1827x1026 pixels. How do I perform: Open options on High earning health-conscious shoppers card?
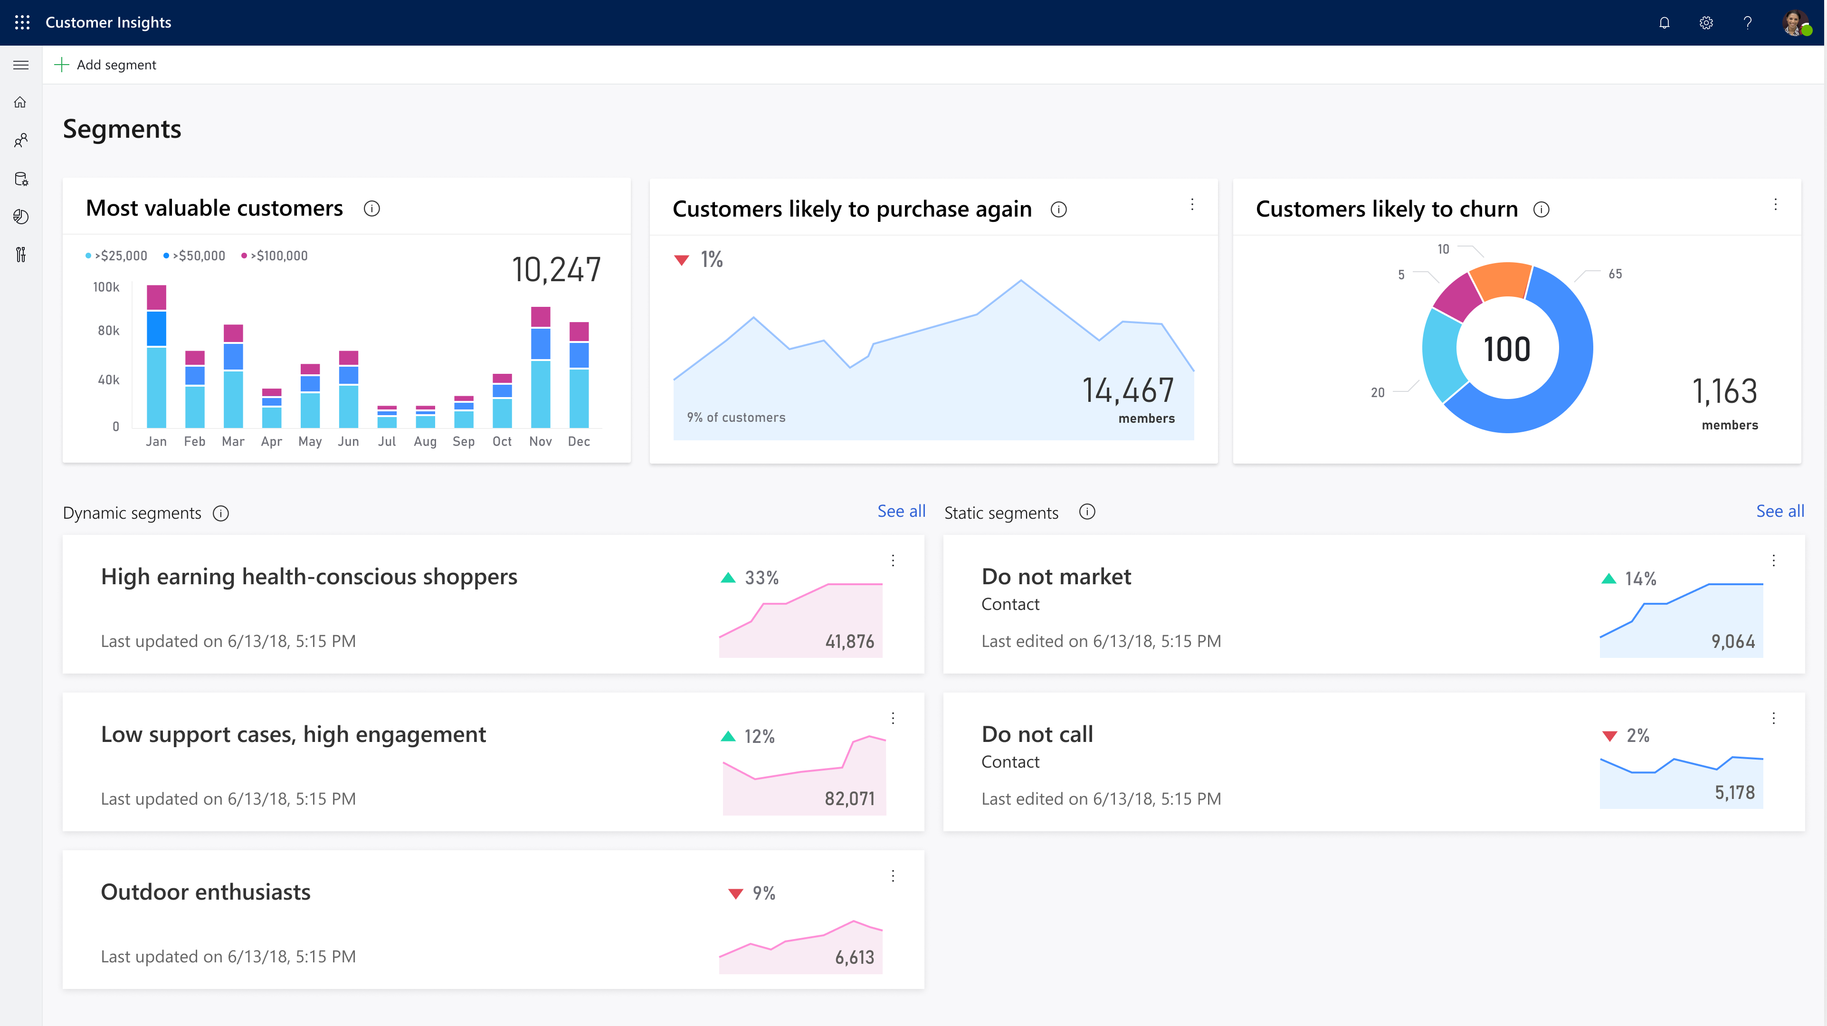click(893, 560)
